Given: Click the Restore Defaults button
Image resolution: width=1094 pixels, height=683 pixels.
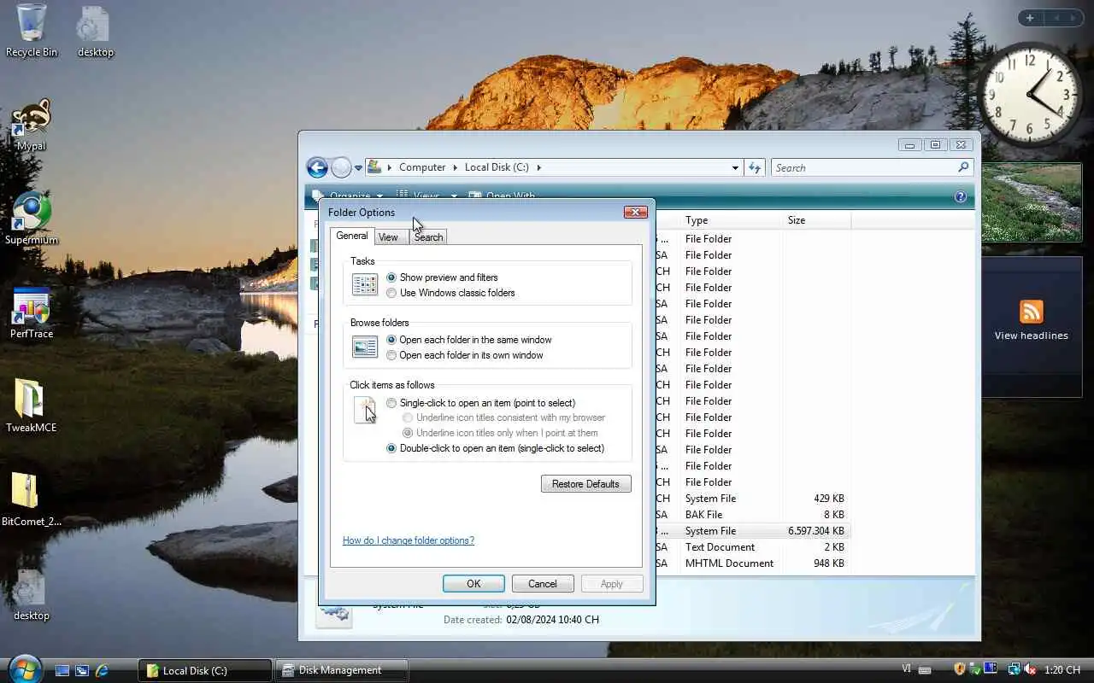Looking at the screenshot, I should [585, 484].
